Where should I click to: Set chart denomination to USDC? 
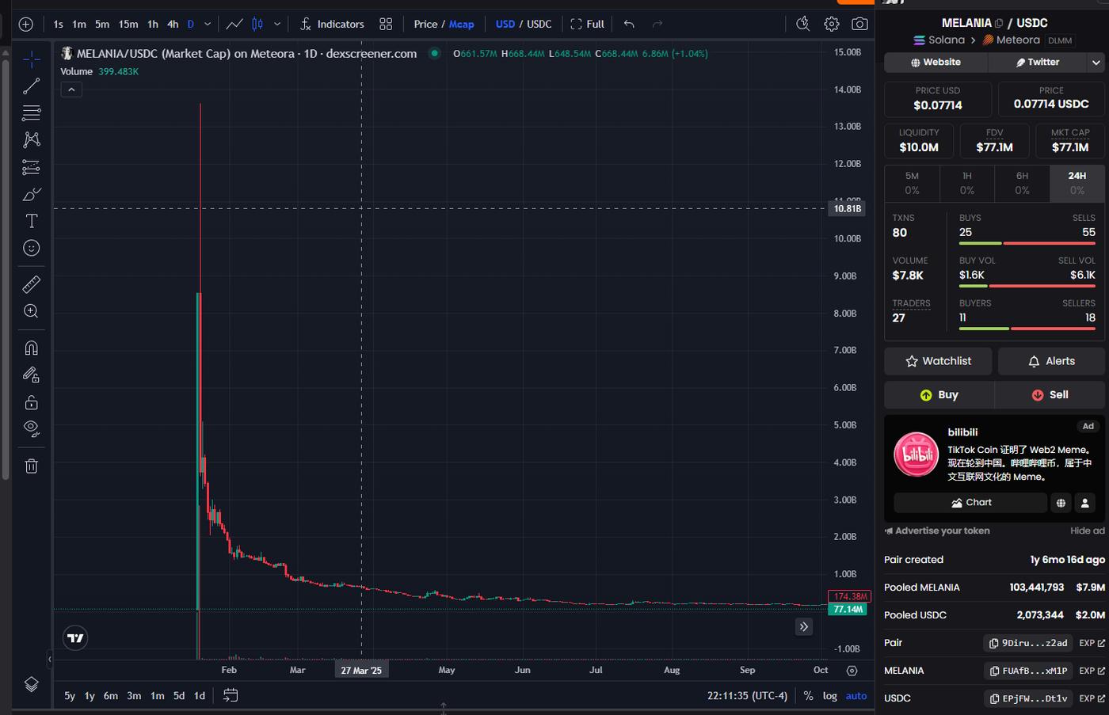pyautogui.click(x=539, y=24)
